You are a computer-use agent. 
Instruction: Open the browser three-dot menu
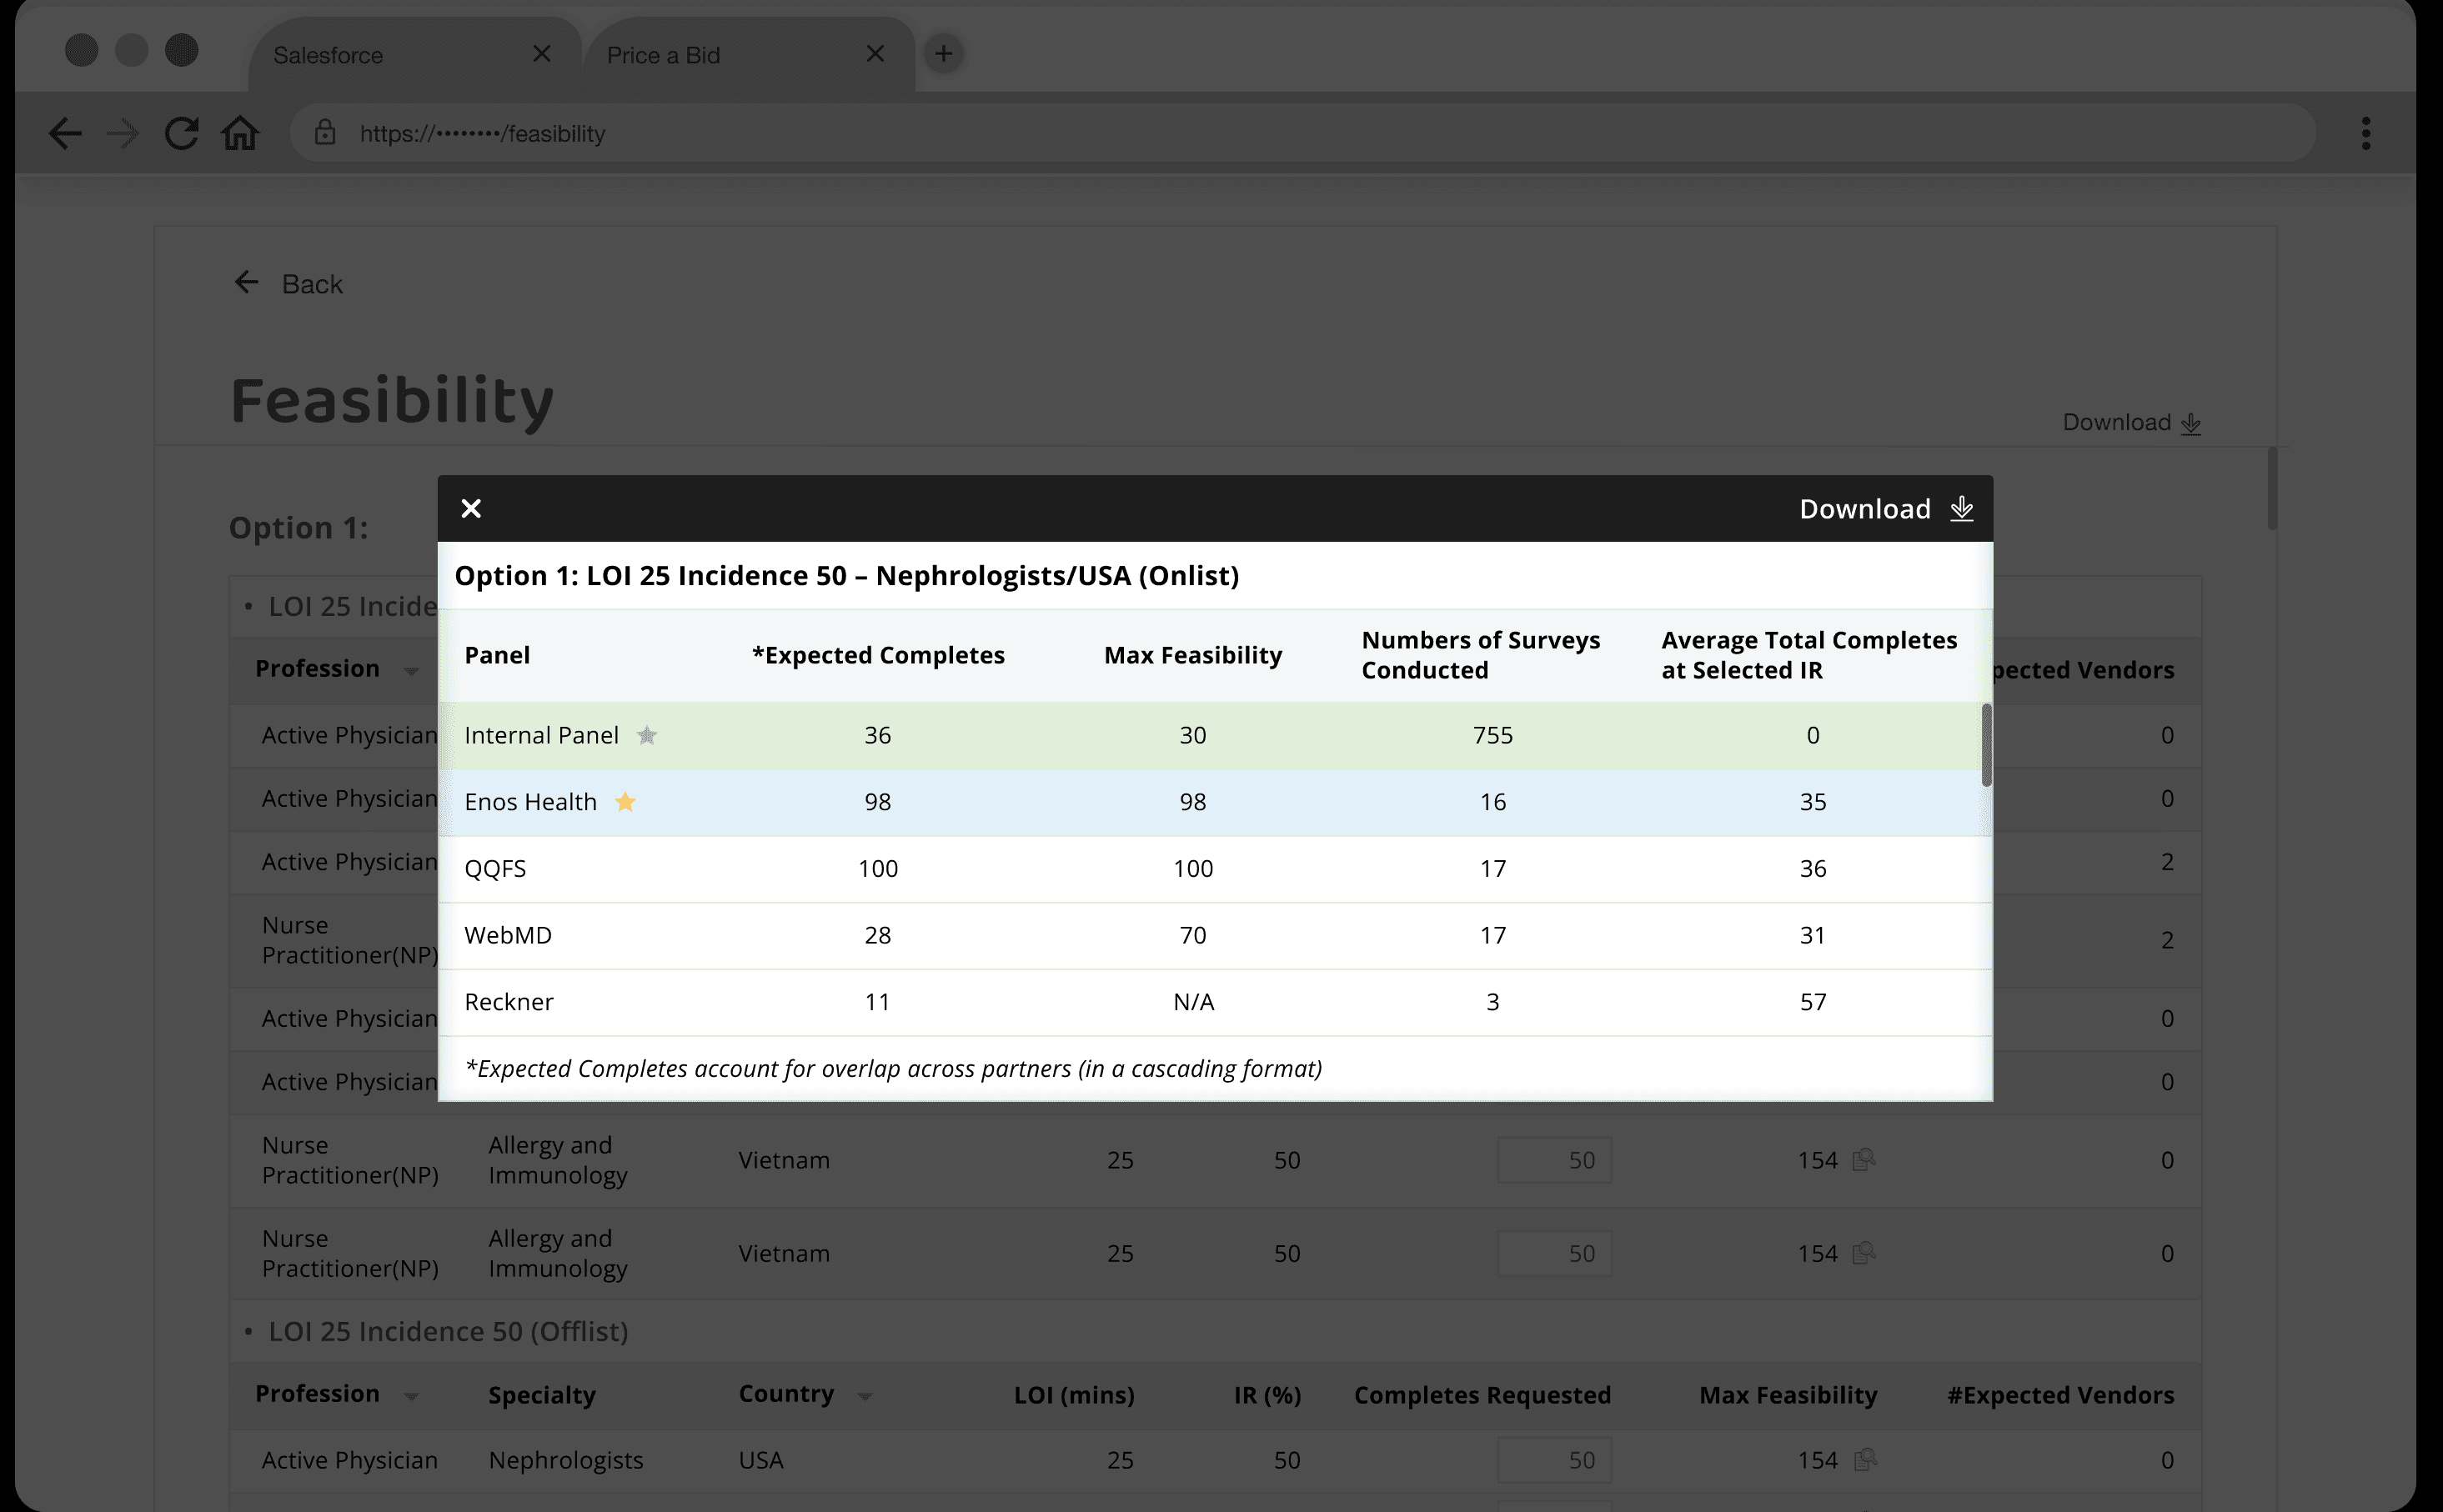click(x=2365, y=133)
